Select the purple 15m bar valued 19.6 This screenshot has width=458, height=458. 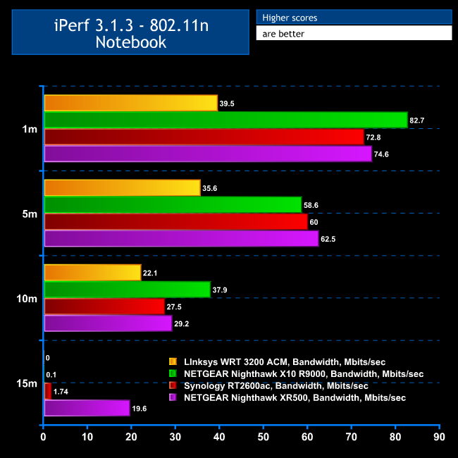[87, 408]
